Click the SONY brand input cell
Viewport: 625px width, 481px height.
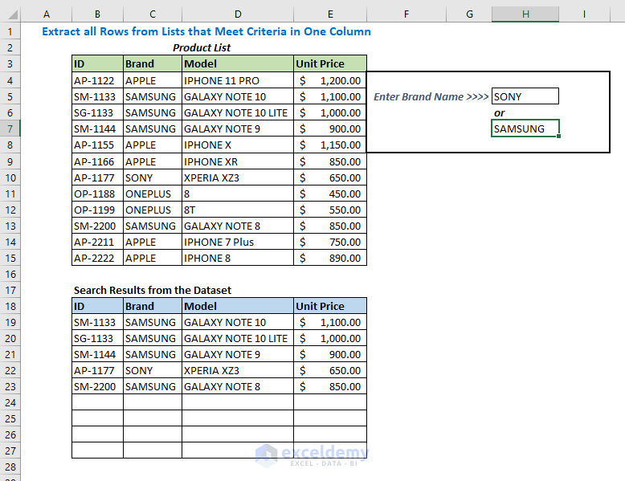[525, 96]
